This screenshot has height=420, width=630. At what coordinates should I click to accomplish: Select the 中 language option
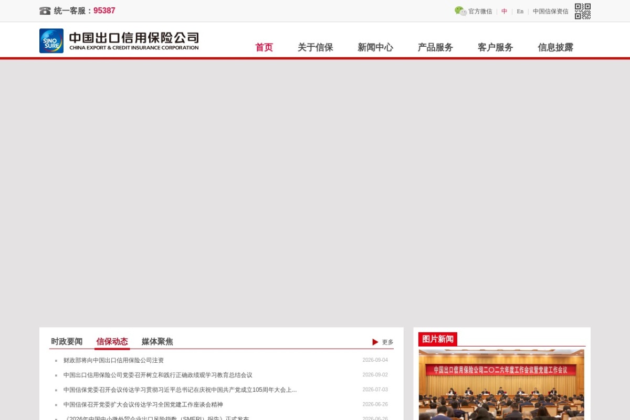505,11
